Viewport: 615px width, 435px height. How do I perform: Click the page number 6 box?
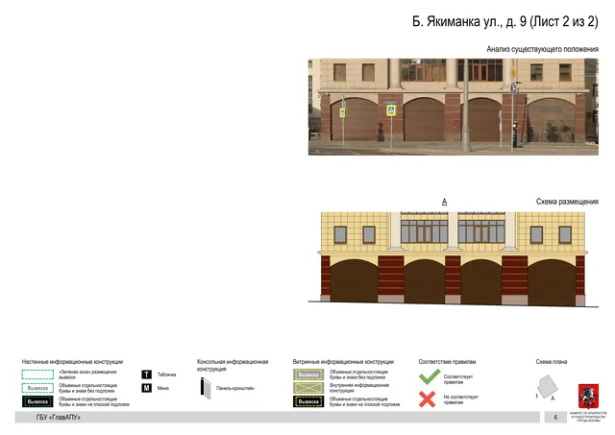555,418
